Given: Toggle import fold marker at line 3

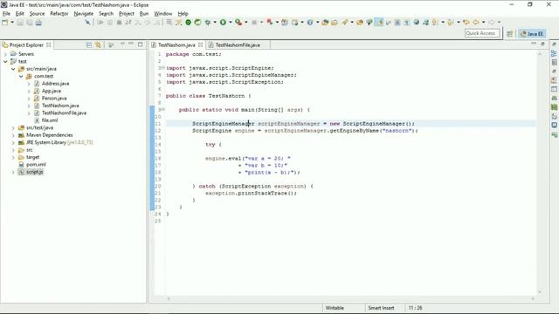Looking at the screenshot, I should [x=163, y=68].
